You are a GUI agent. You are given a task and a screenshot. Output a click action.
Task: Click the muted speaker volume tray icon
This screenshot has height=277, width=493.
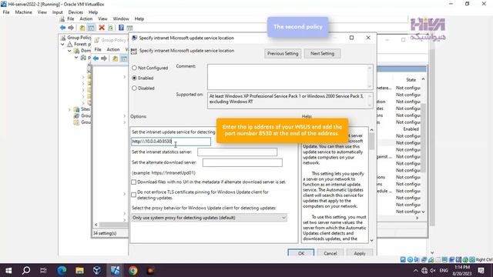(x=433, y=270)
